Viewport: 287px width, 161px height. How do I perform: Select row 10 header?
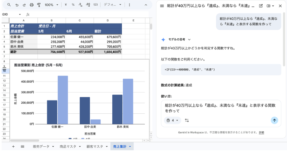click(x=4, y=71)
